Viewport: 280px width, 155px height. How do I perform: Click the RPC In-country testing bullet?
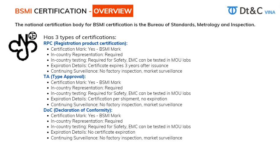click(121, 60)
